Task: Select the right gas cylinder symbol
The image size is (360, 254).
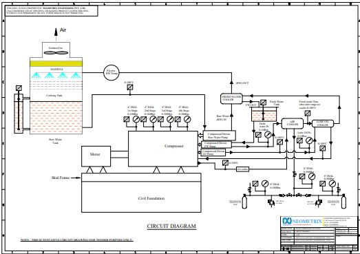Action: pyautogui.click(x=343, y=202)
